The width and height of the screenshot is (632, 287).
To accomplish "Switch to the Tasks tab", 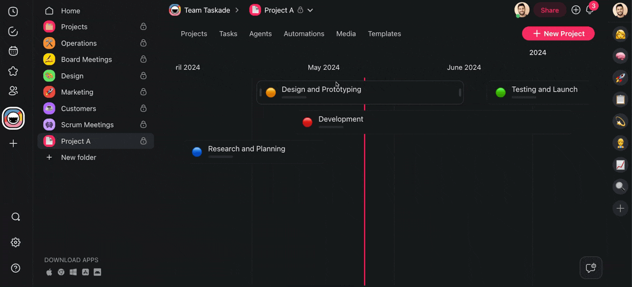I will pyautogui.click(x=228, y=34).
